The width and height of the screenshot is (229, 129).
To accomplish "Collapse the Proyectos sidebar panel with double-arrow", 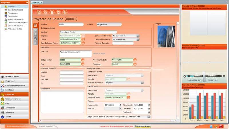I will click(27, 3).
